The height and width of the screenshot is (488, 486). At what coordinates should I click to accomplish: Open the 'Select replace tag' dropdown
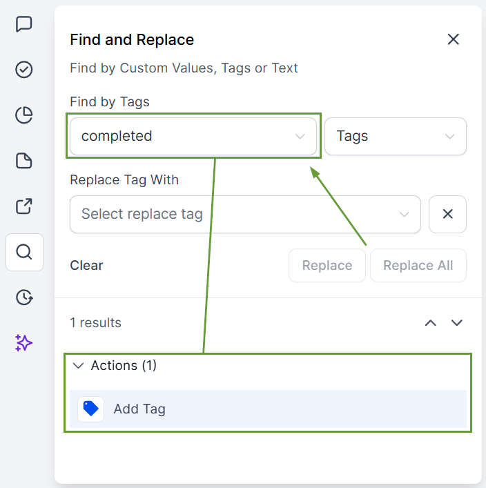coord(245,214)
